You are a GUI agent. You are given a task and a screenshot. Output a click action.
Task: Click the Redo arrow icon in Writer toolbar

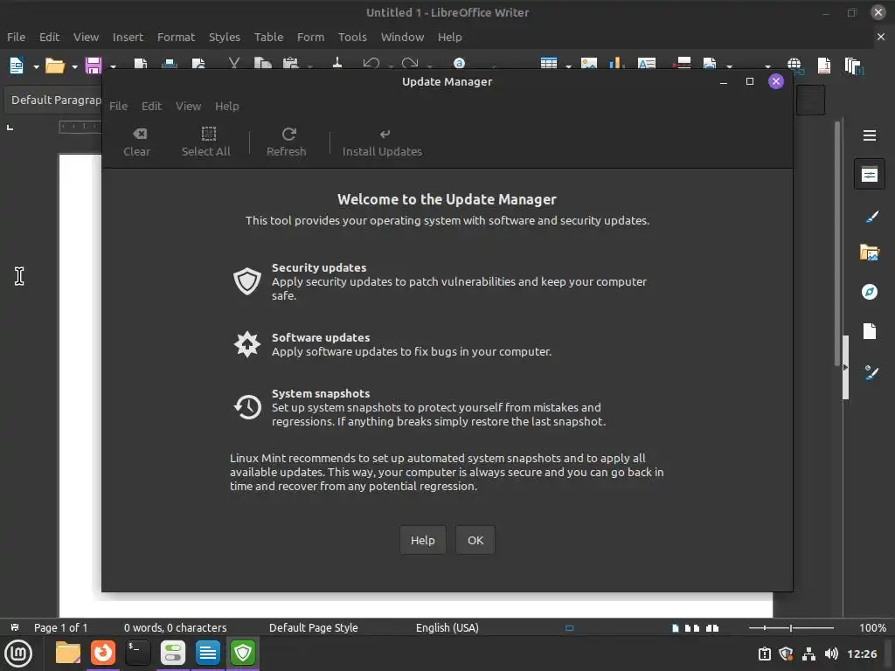(410, 63)
